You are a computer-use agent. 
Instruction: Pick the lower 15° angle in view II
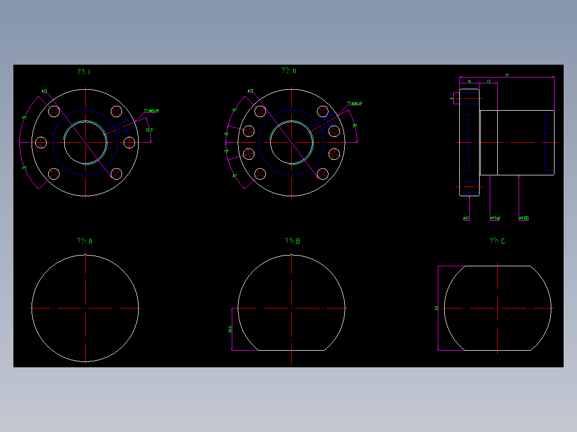point(226,151)
